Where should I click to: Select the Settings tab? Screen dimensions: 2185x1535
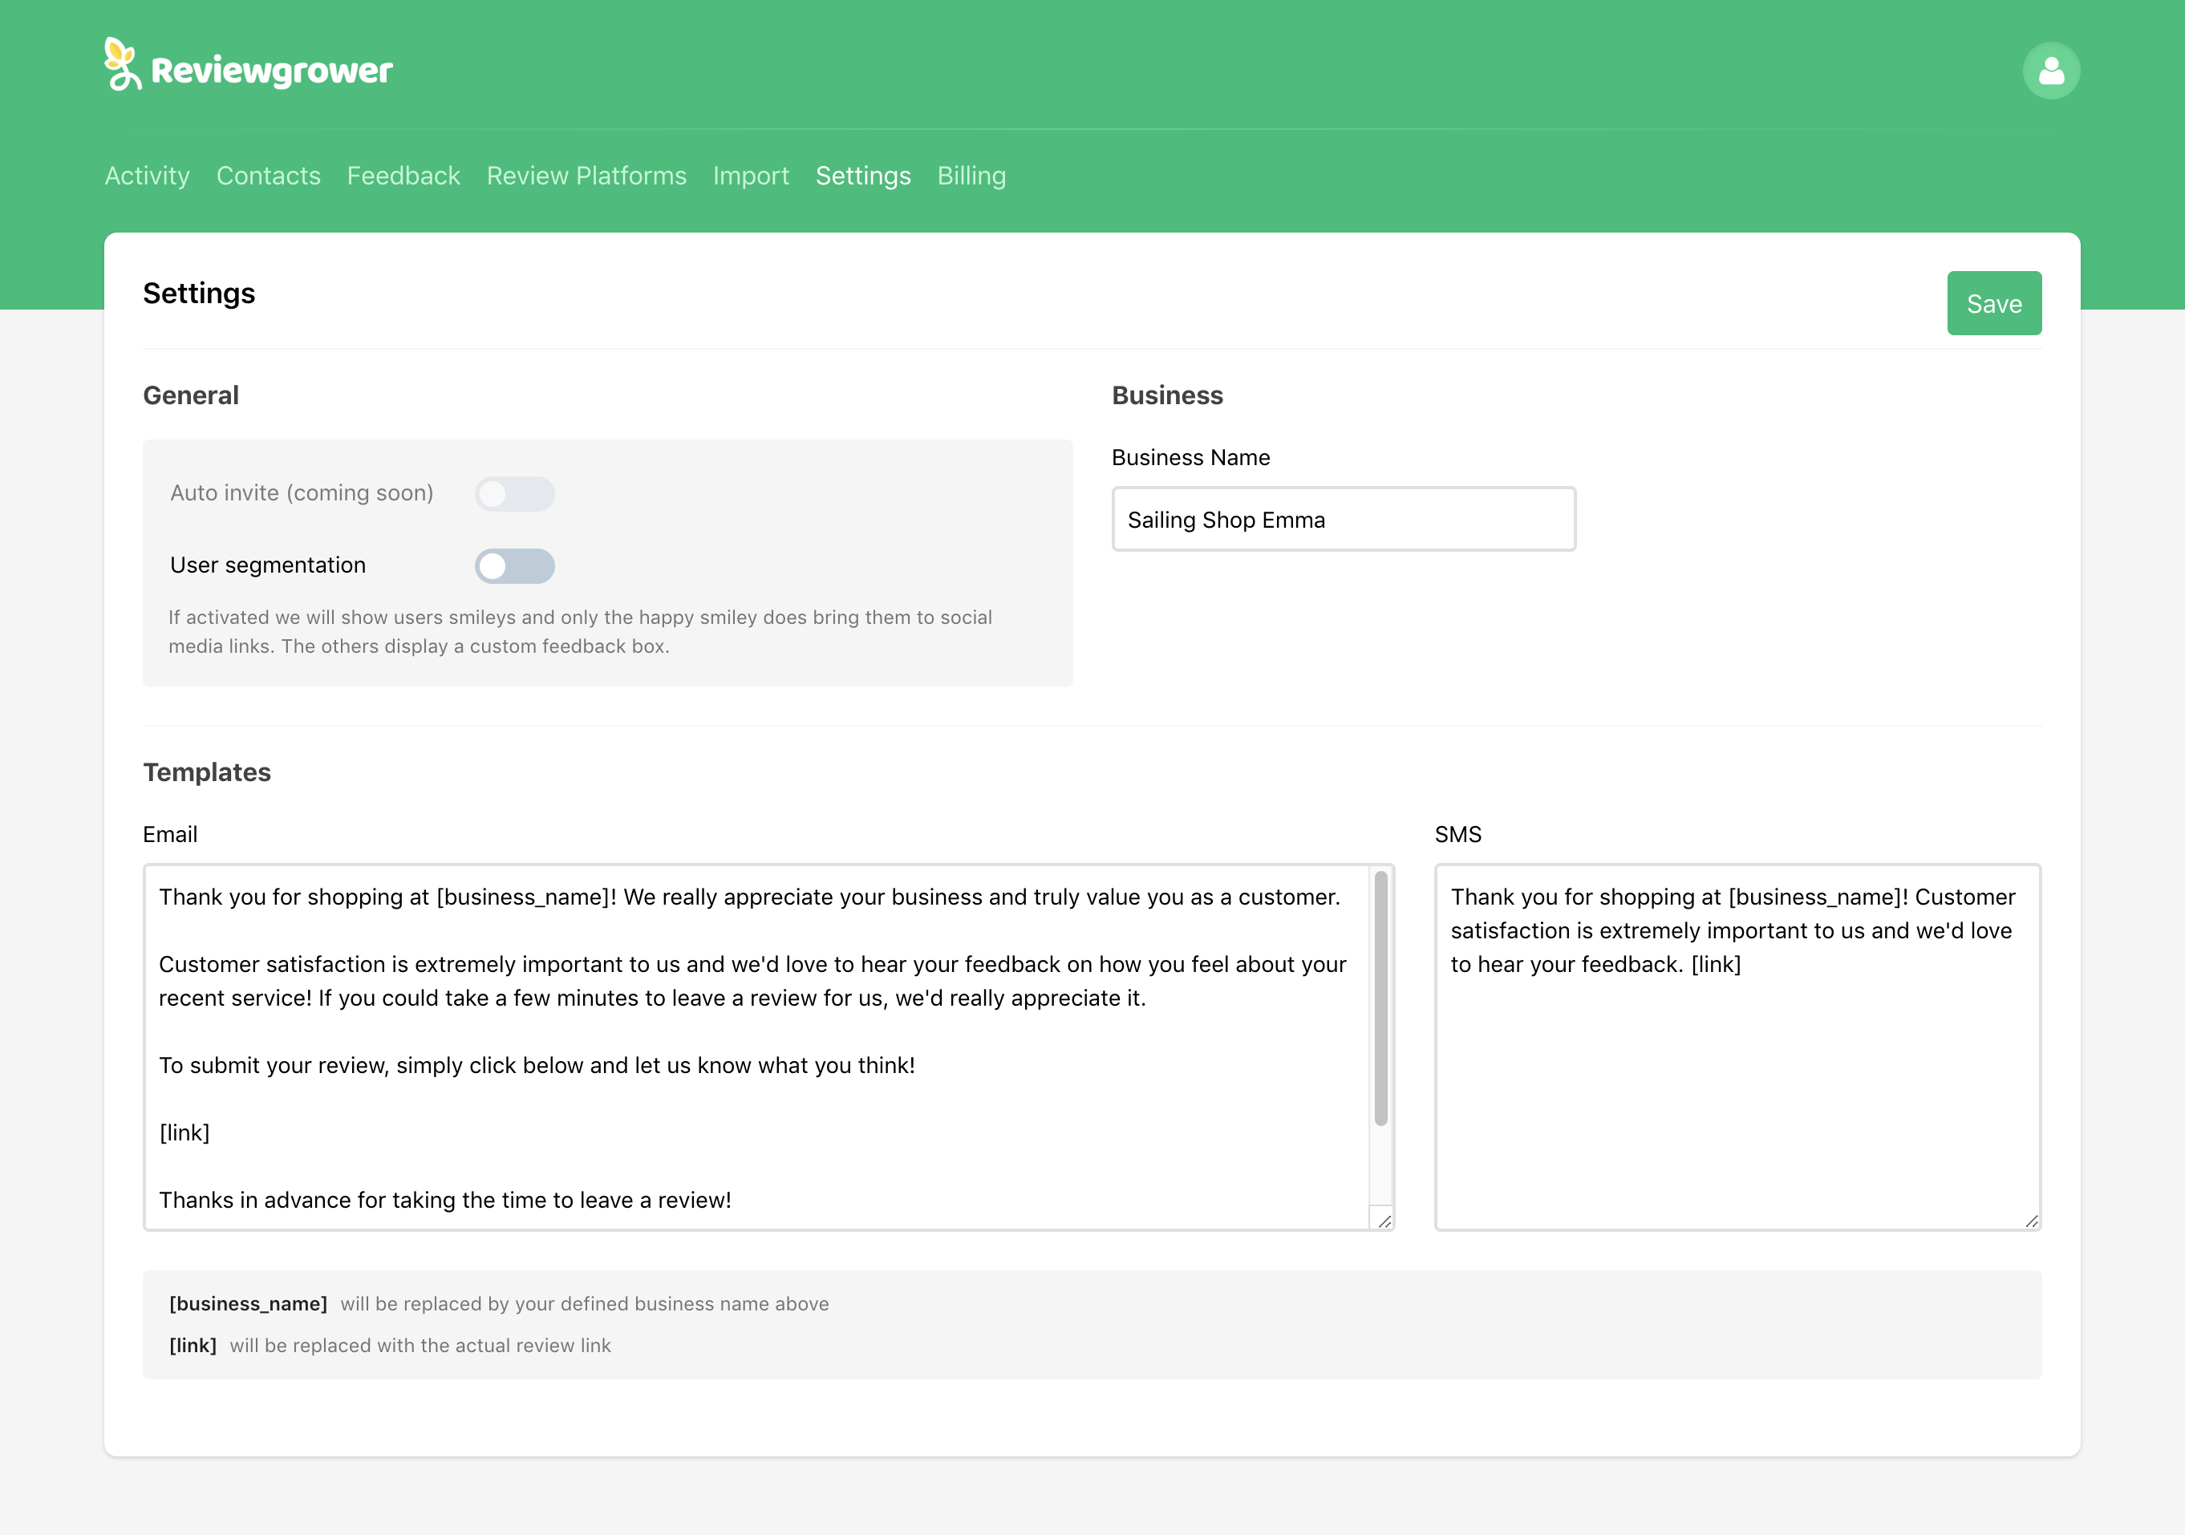[862, 176]
